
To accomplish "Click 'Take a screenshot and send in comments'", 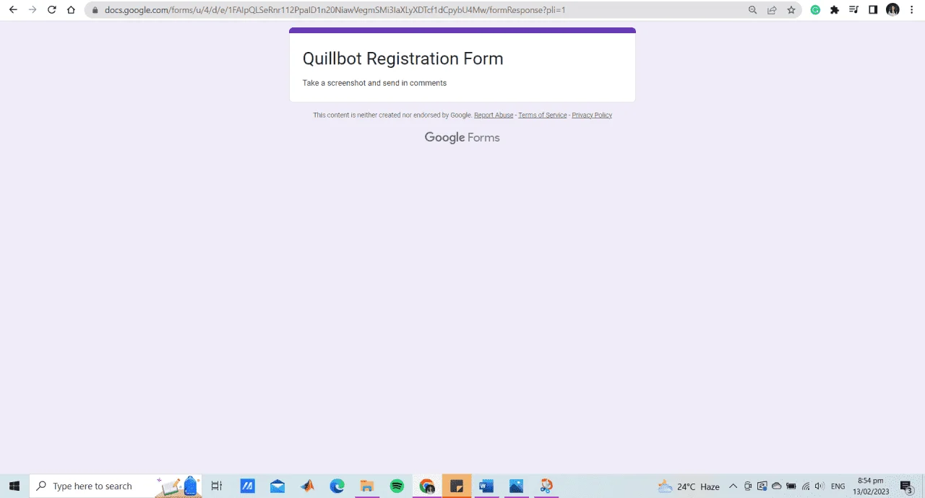I will [374, 83].
